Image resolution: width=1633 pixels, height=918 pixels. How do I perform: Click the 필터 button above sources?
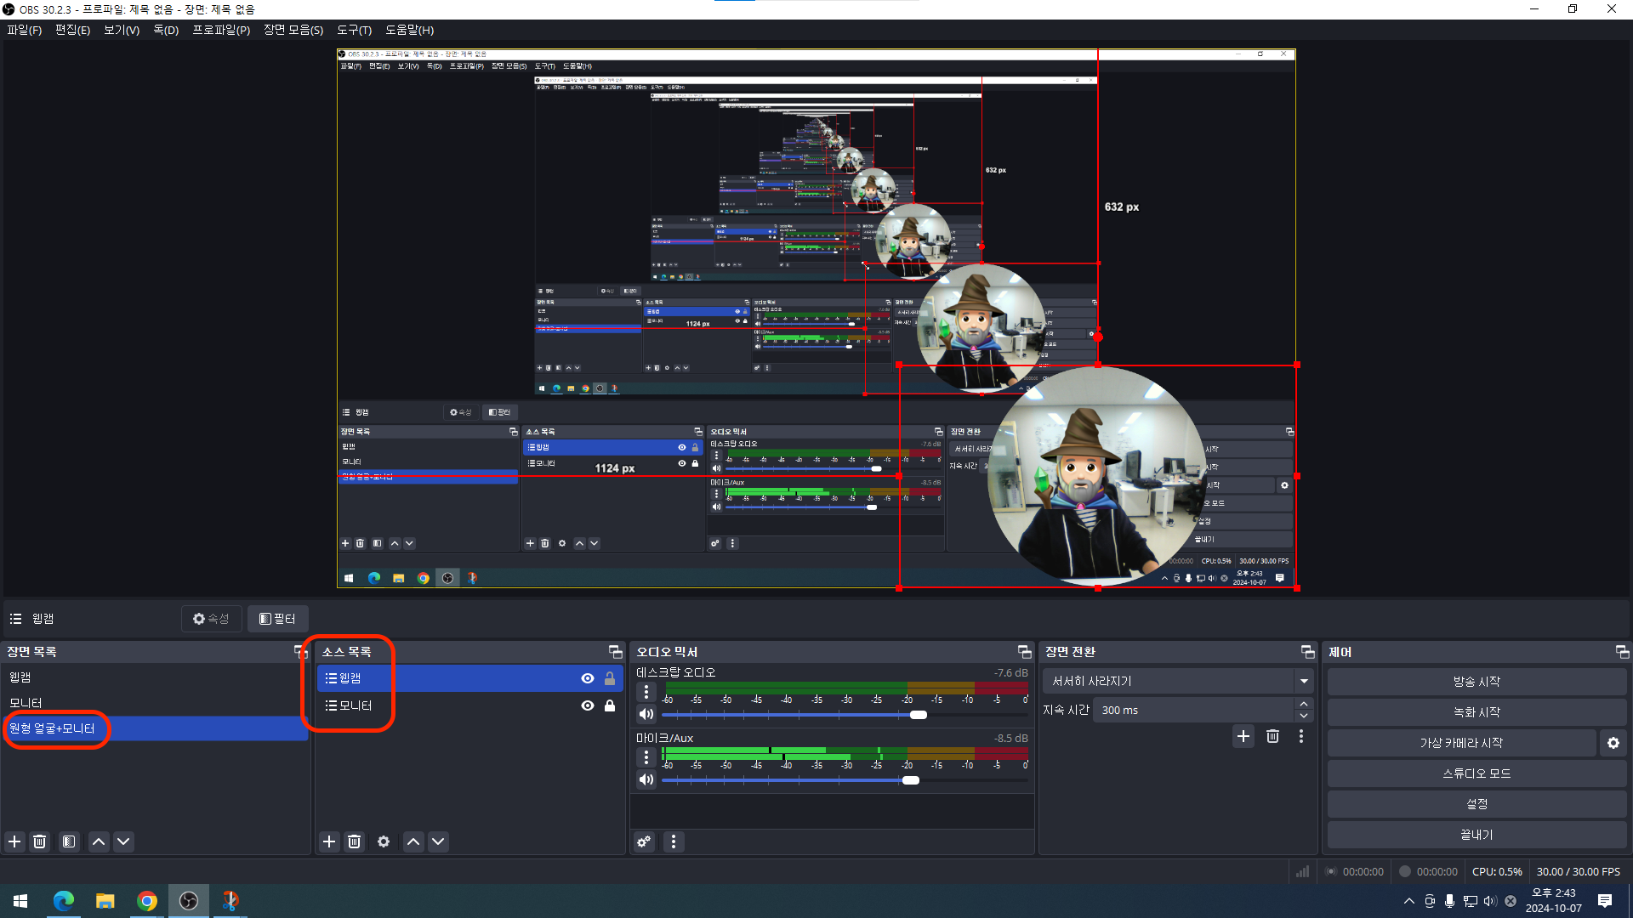tap(277, 619)
